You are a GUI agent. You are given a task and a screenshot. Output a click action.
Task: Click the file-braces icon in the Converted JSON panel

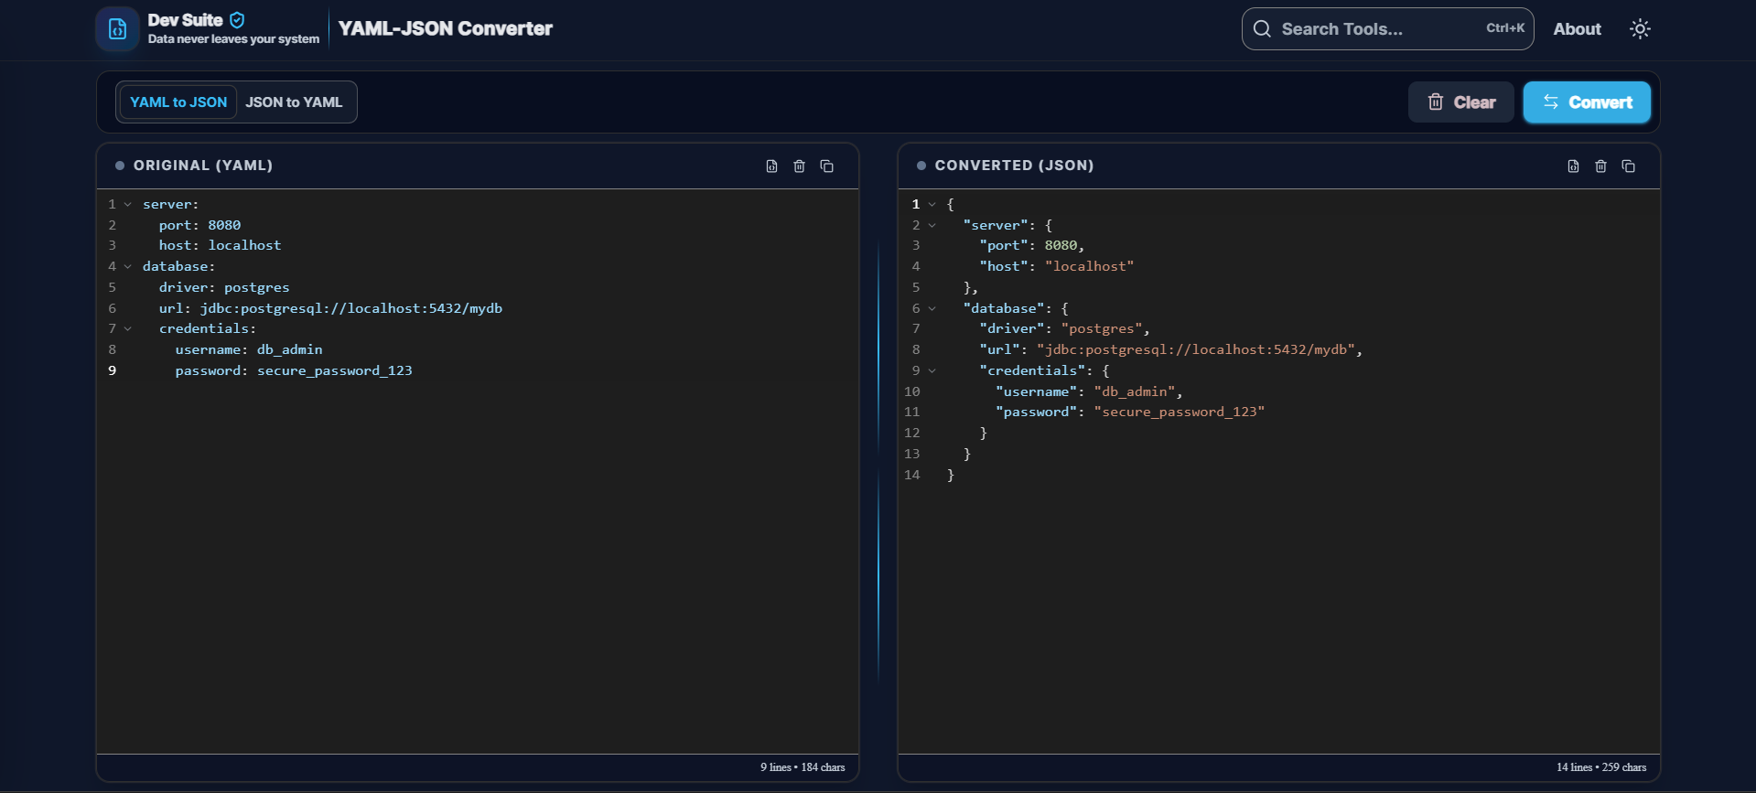point(1573,166)
